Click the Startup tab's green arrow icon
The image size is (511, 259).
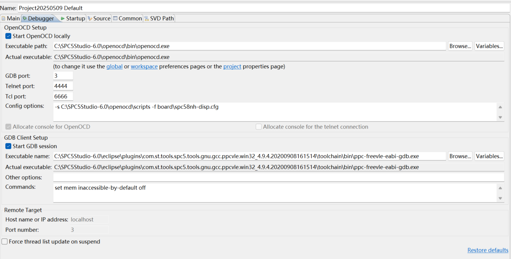(63, 18)
